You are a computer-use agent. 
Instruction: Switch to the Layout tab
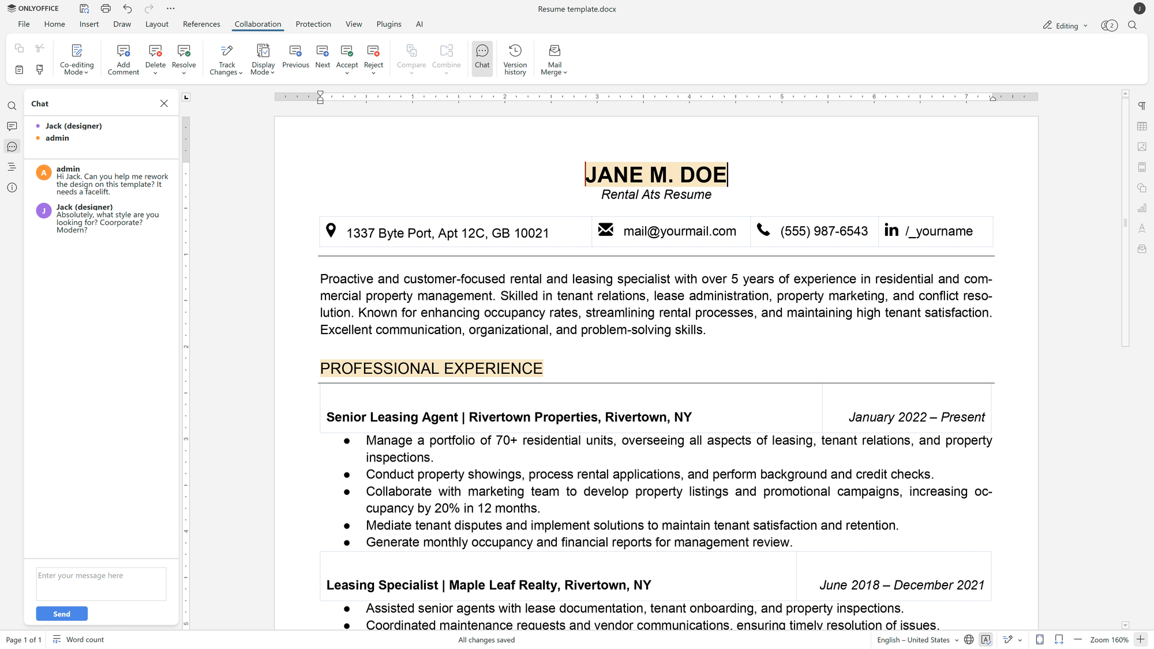point(156,24)
